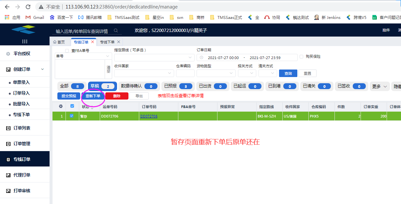Open the 单号 type dropdown
The height and width of the screenshot is (204, 401).
pyautogui.click(x=83, y=56)
